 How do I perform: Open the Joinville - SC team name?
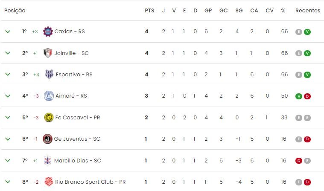tap(71, 53)
